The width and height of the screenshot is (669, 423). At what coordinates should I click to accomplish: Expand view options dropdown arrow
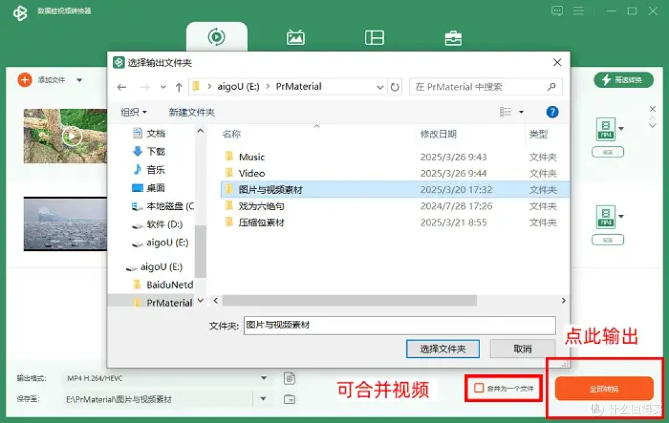(521, 112)
